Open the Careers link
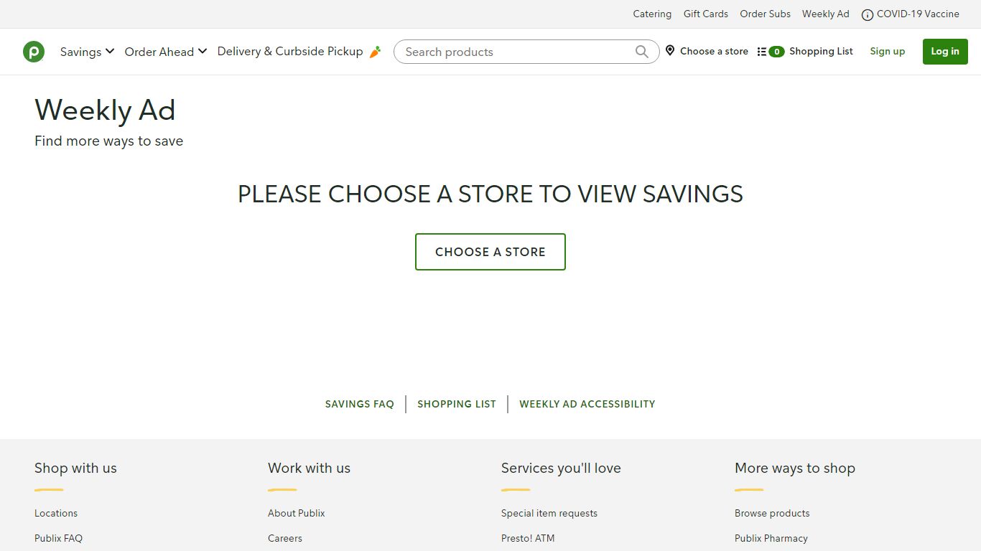This screenshot has height=551, width=981. 285,538
